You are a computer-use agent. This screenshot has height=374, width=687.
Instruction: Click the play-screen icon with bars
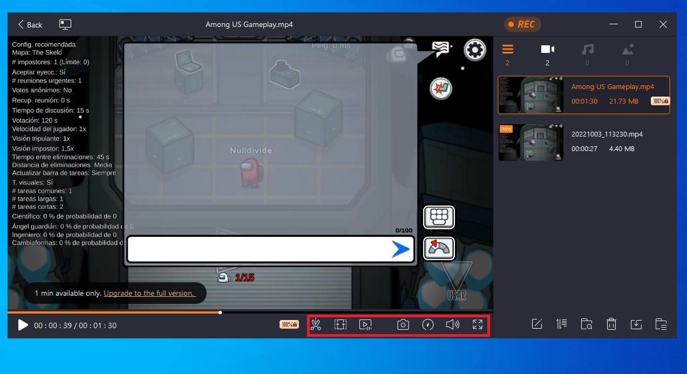click(x=365, y=325)
